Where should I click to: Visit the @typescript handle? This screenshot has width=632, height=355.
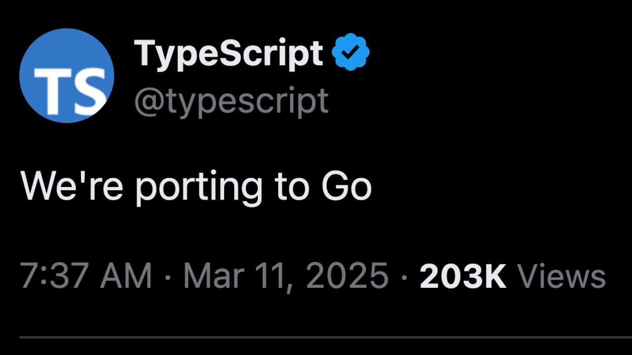[x=231, y=101]
